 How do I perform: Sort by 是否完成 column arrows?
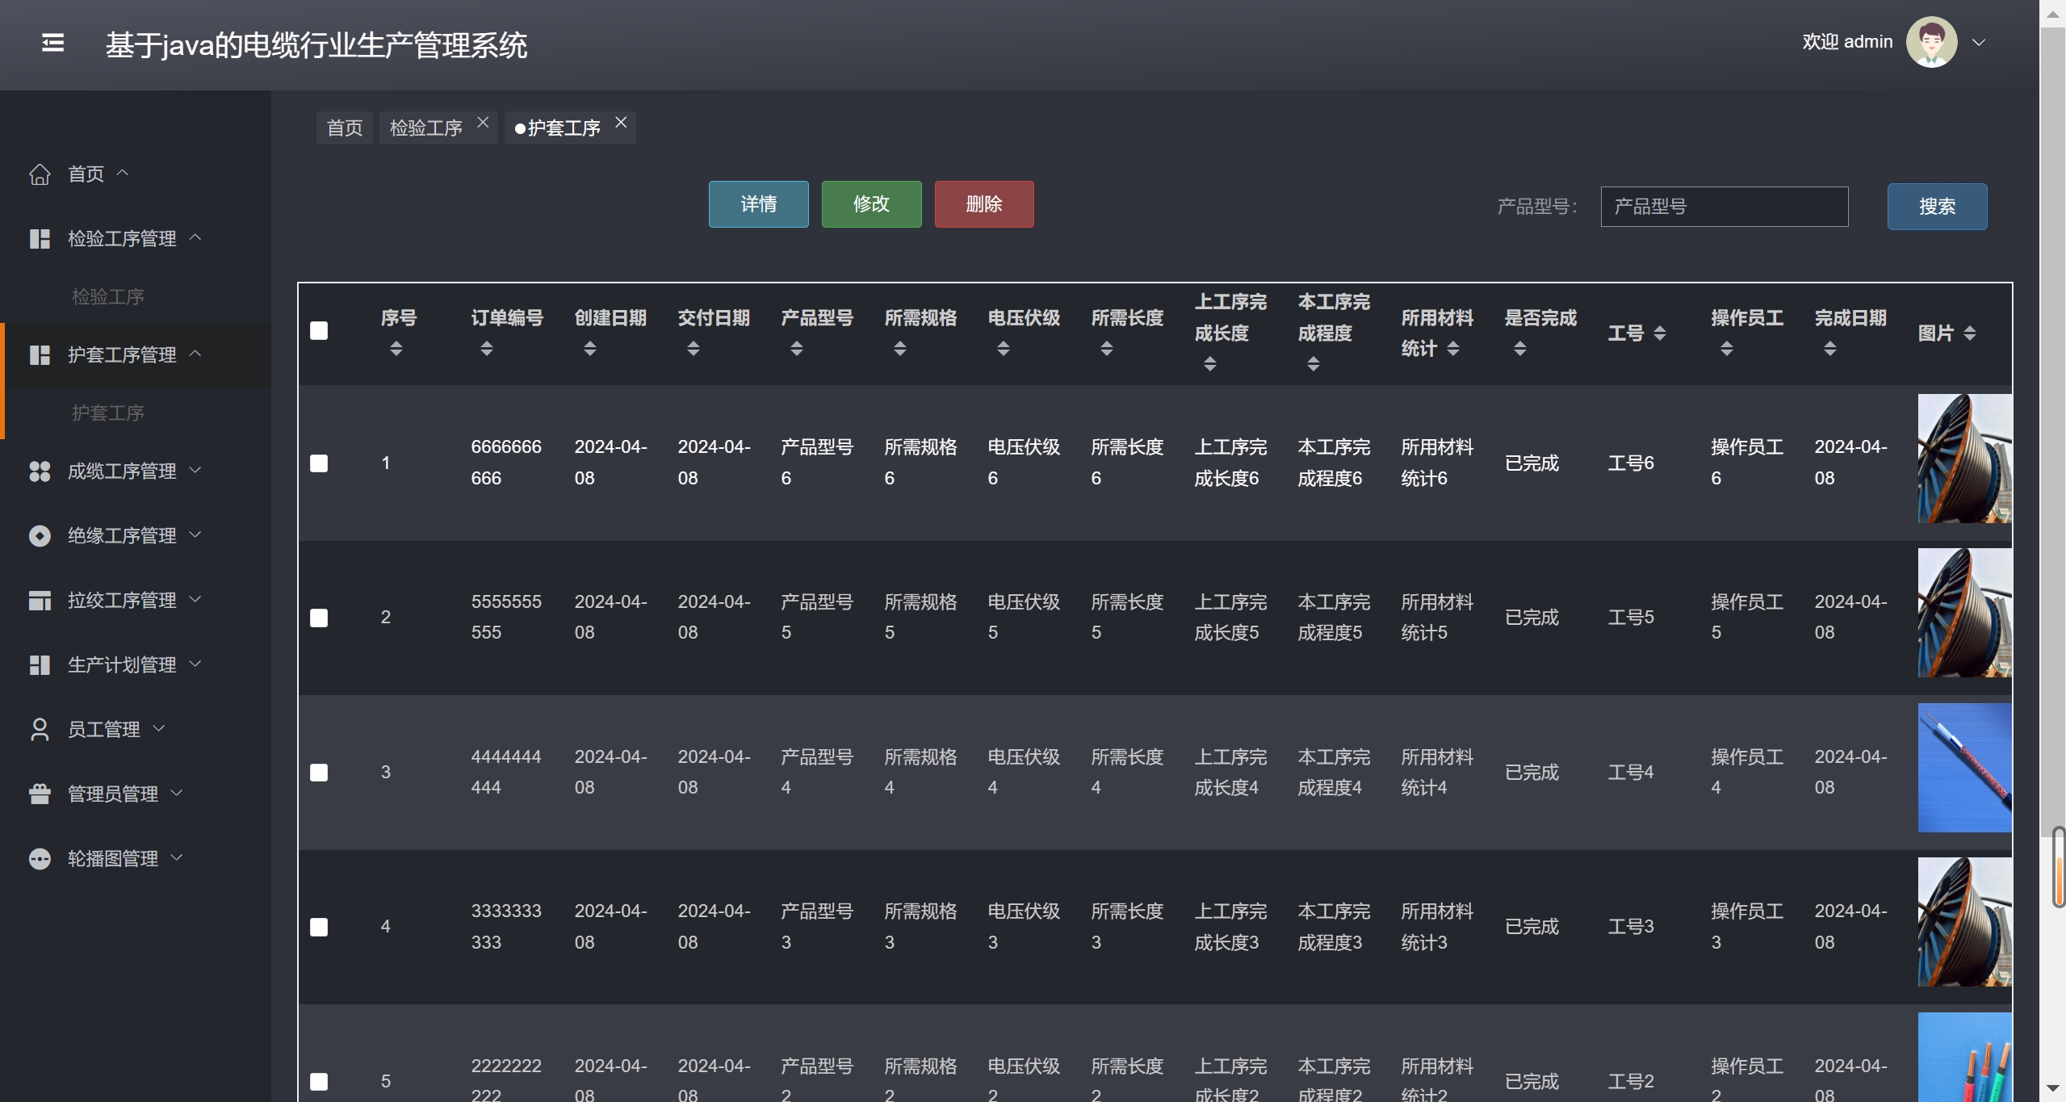(x=1520, y=349)
